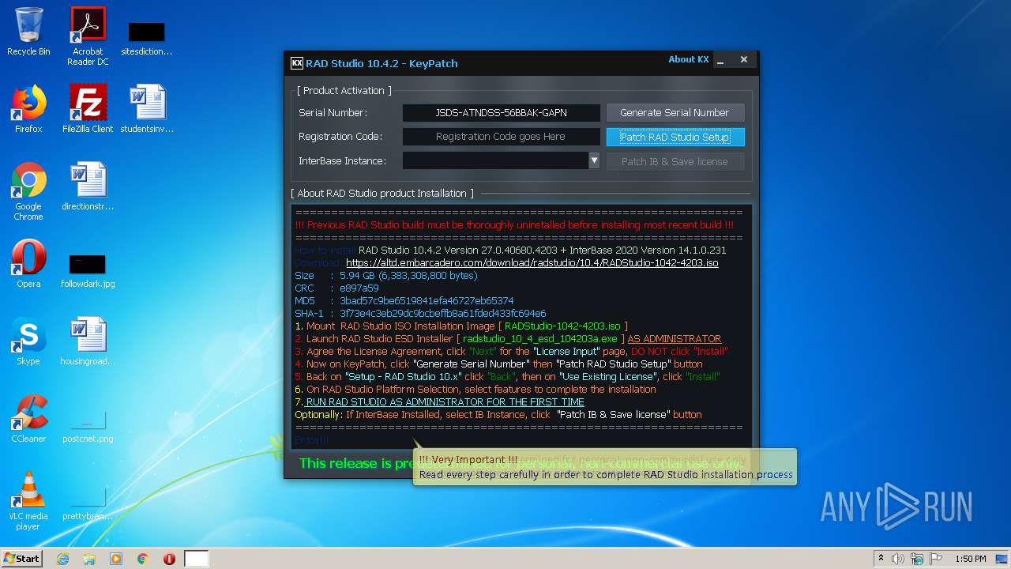Minimize the KeyPatch window
This screenshot has height=569, width=1011.
click(x=720, y=60)
